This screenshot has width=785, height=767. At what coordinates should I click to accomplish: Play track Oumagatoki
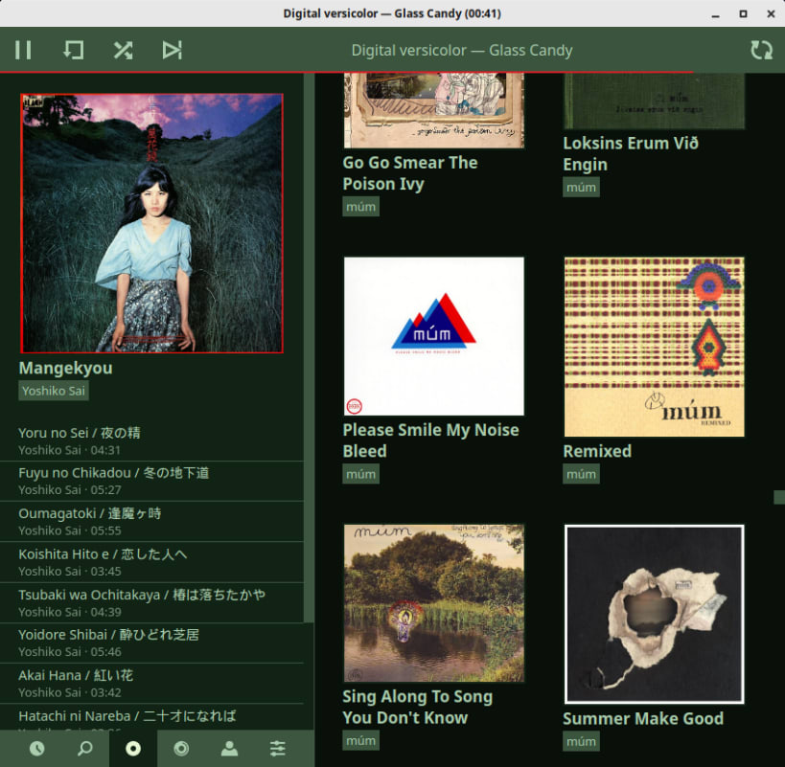point(151,522)
